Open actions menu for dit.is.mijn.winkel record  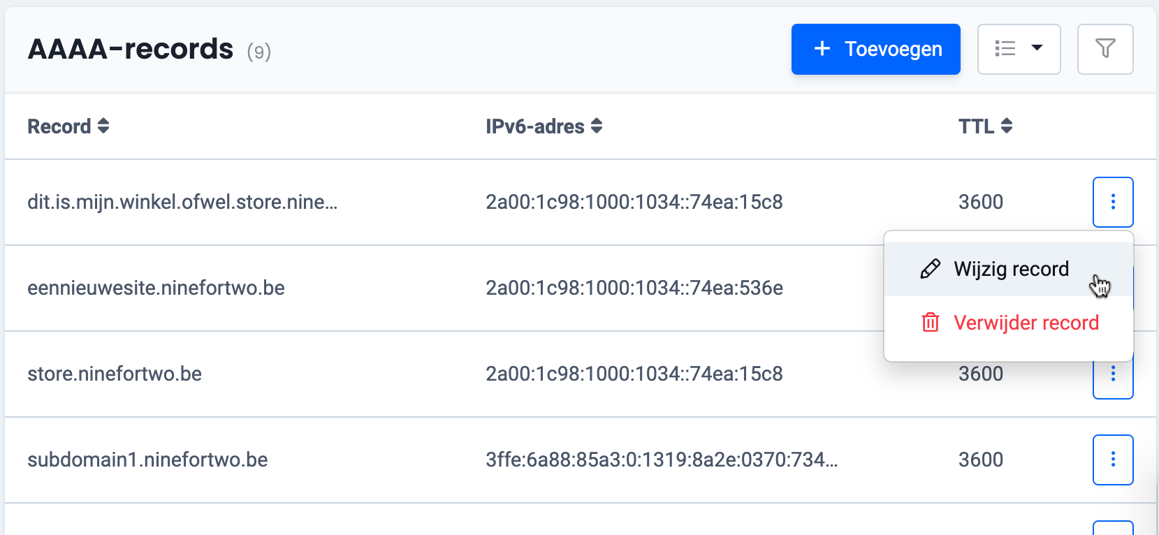pos(1113,203)
